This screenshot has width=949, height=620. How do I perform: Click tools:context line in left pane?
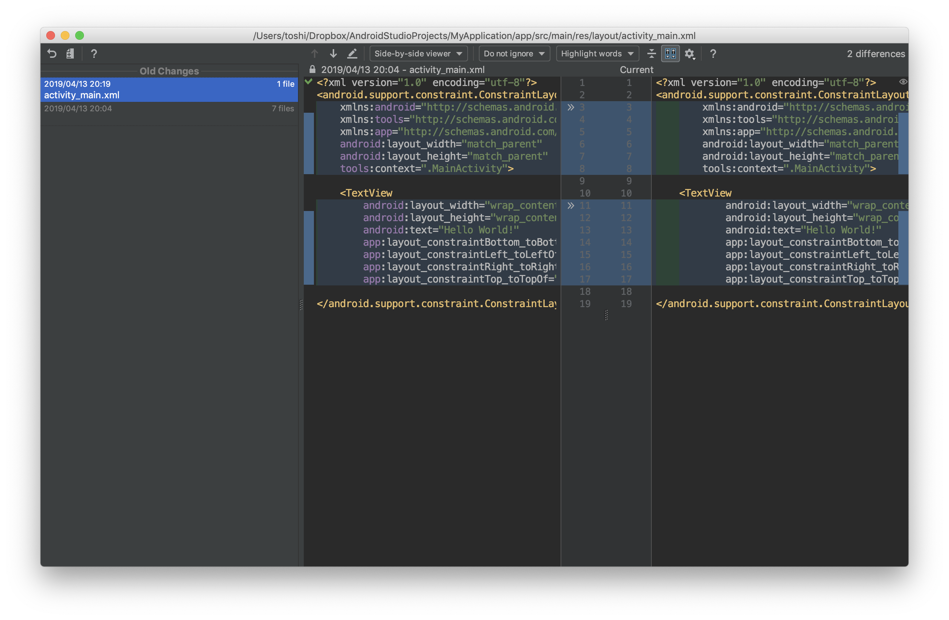tap(427, 168)
